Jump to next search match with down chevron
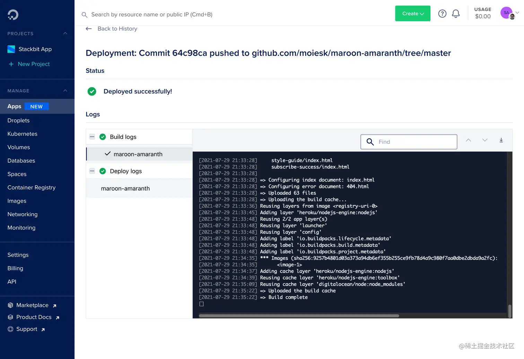524x359 pixels. coord(484,140)
